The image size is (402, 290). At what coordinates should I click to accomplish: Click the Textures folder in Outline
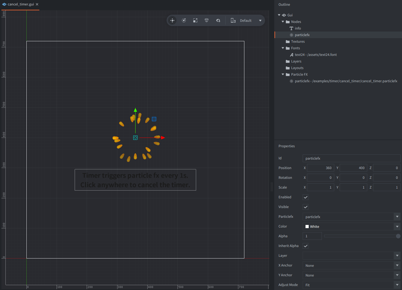[298, 42]
